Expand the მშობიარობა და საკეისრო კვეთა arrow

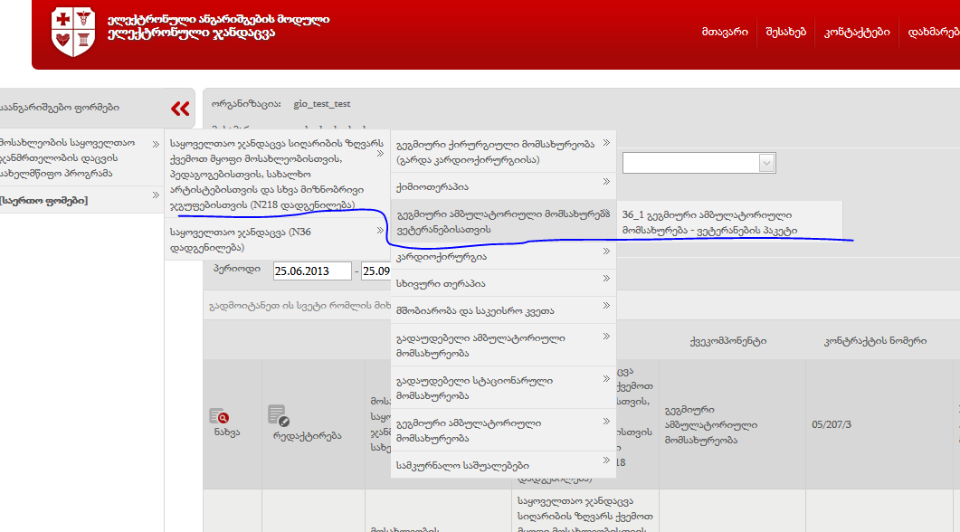pyautogui.click(x=606, y=309)
